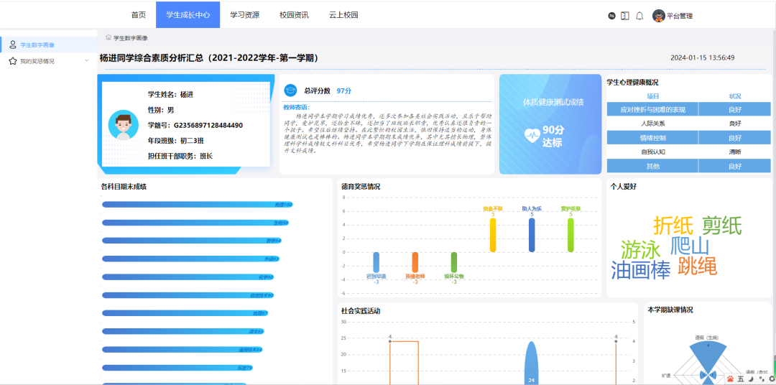Toggle the 五 input mode in IME toolbar
The width and height of the screenshot is (776, 385).
tap(741, 378)
